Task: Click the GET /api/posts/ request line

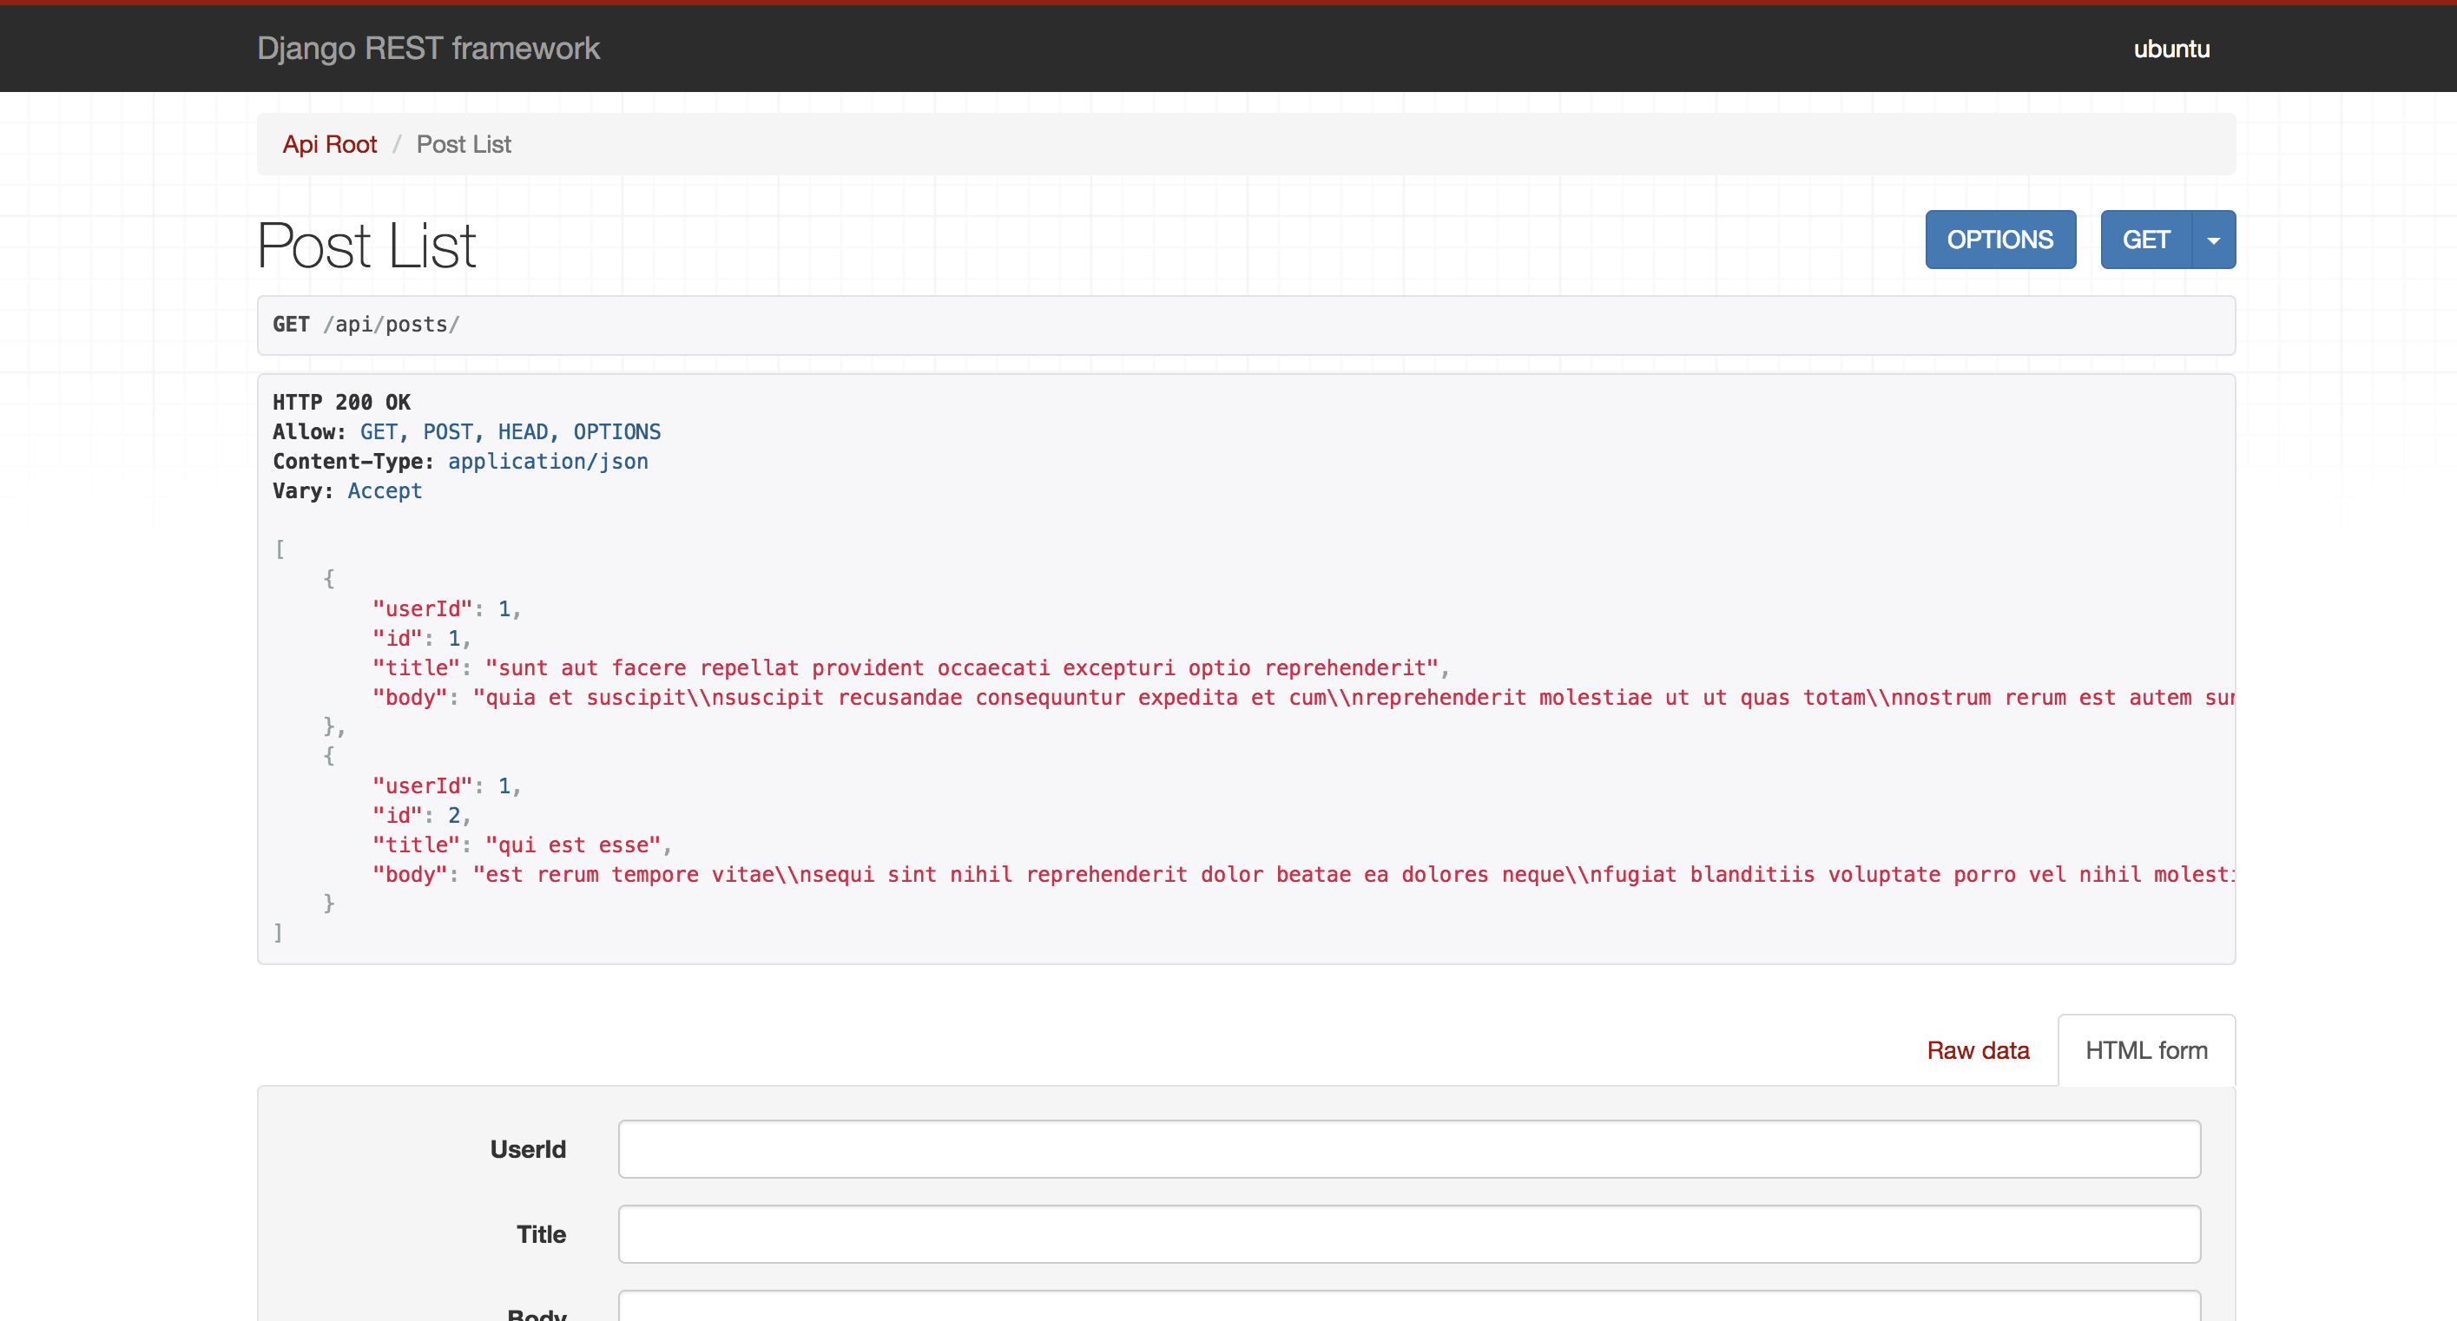Action: [366, 325]
